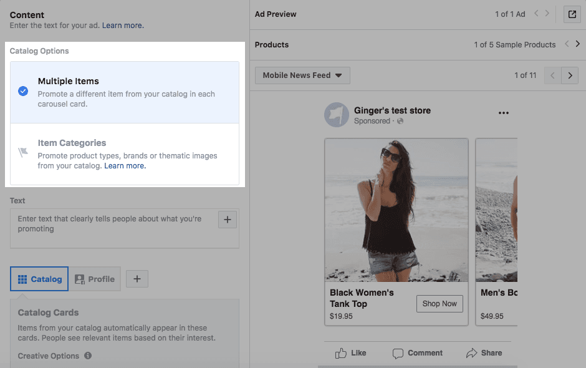Viewport: 586px width, 368px height.
Task: Go to previous preview placement
Action: click(552, 75)
